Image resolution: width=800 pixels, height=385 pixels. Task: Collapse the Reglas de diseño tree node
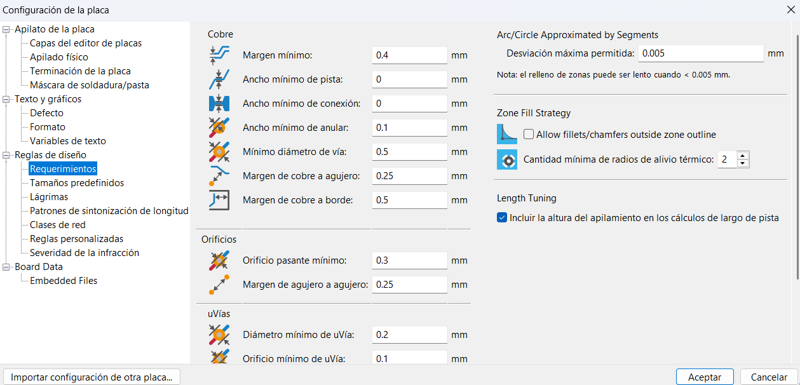(7, 155)
